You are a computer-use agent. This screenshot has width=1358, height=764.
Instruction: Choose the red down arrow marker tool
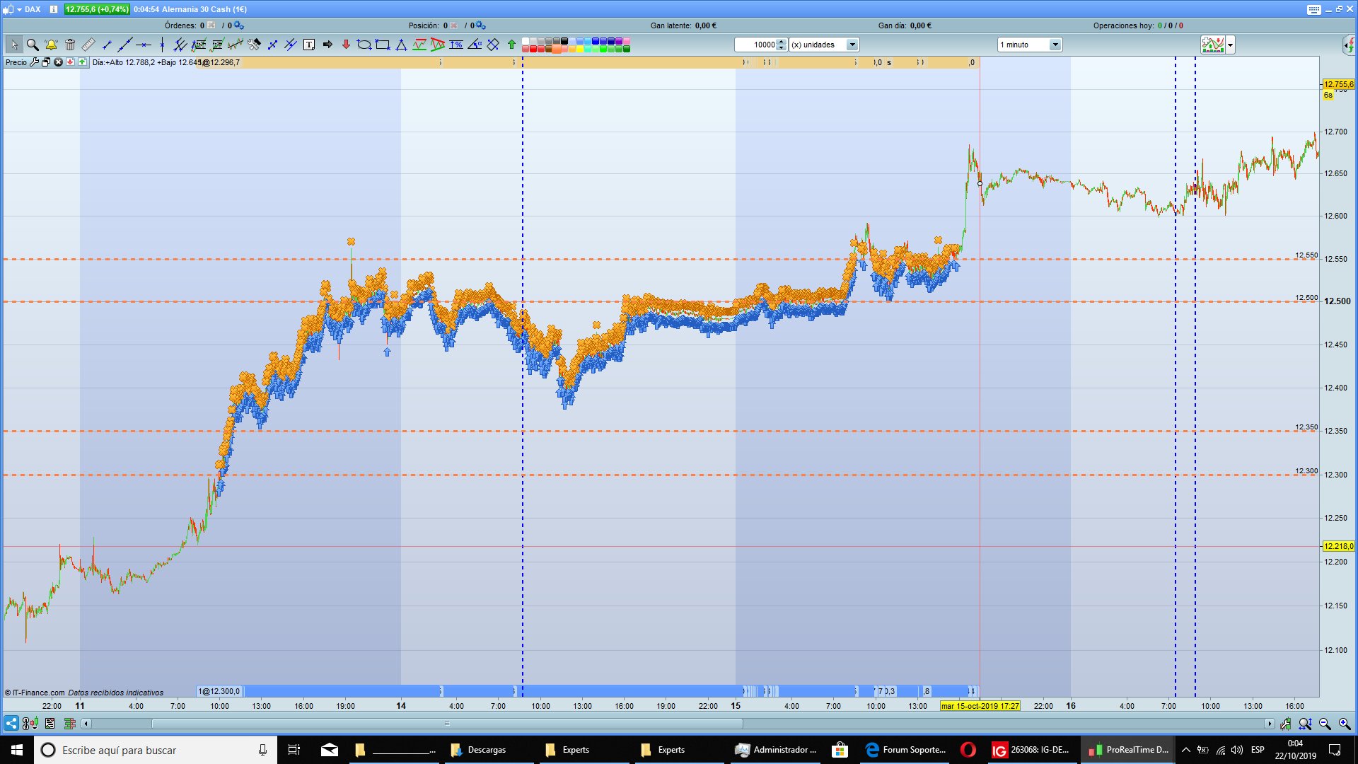(346, 45)
